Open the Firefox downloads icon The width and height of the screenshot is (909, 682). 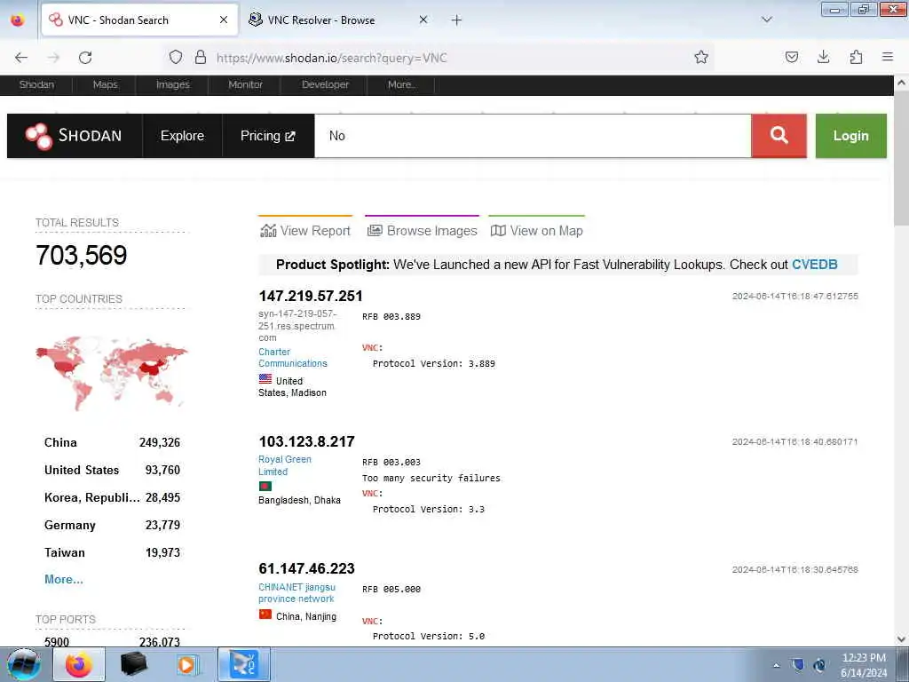pos(823,57)
